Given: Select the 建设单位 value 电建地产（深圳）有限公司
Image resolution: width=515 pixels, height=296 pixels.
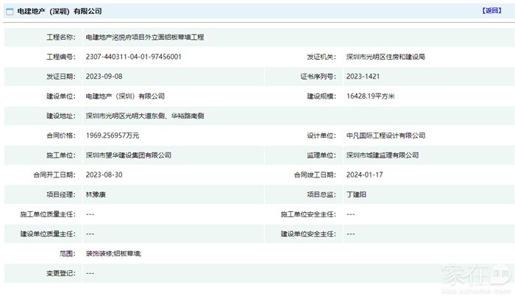Looking at the screenshot, I should click(x=125, y=96).
